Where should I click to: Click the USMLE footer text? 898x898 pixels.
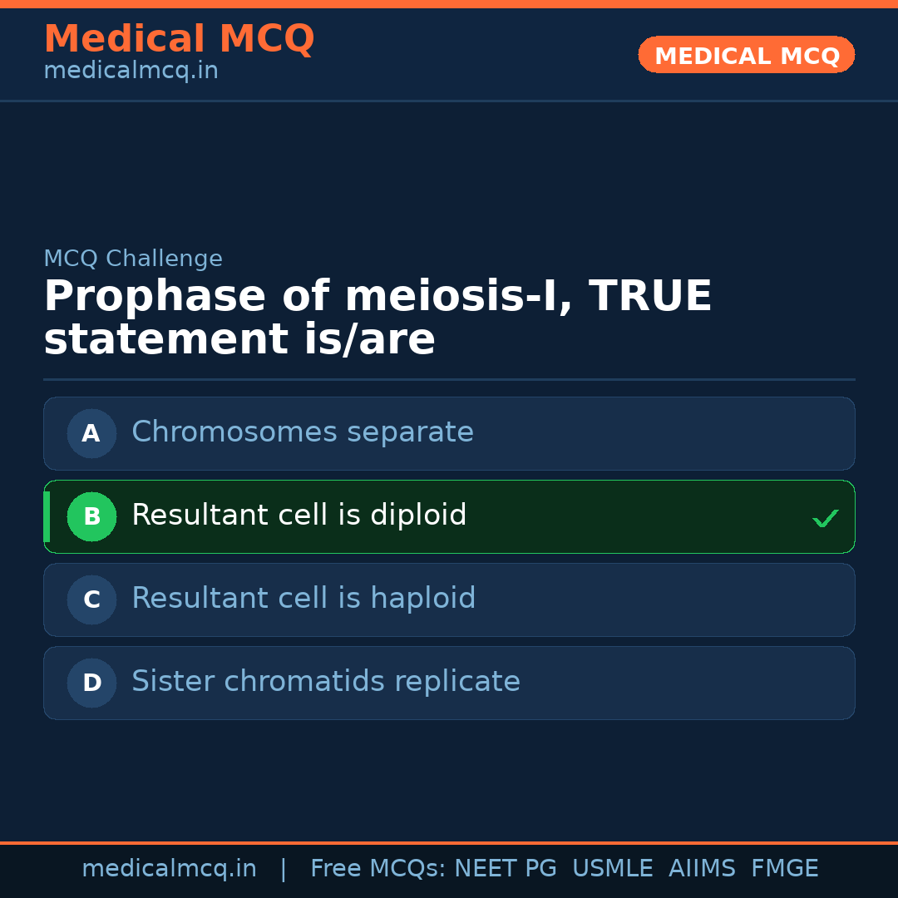tap(612, 869)
